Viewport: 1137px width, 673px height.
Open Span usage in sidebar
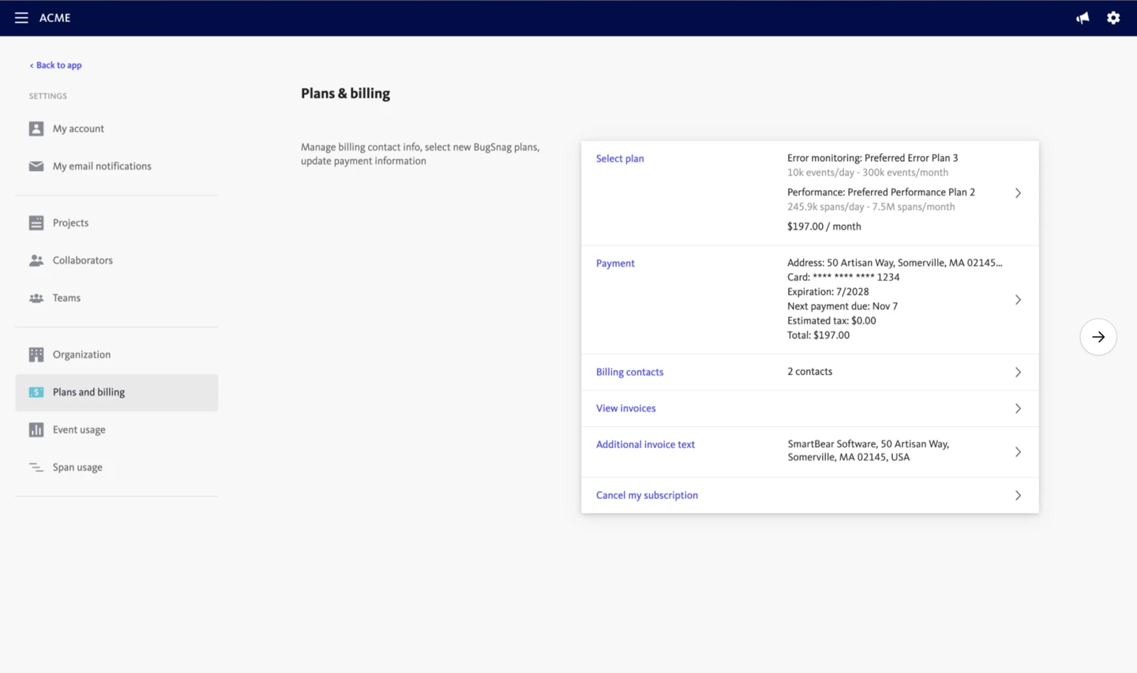[x=117, y=468]
